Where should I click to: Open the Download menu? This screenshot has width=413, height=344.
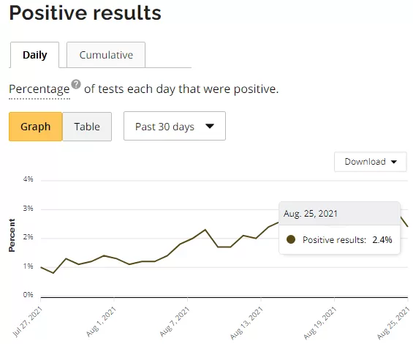tap(371, 162)
